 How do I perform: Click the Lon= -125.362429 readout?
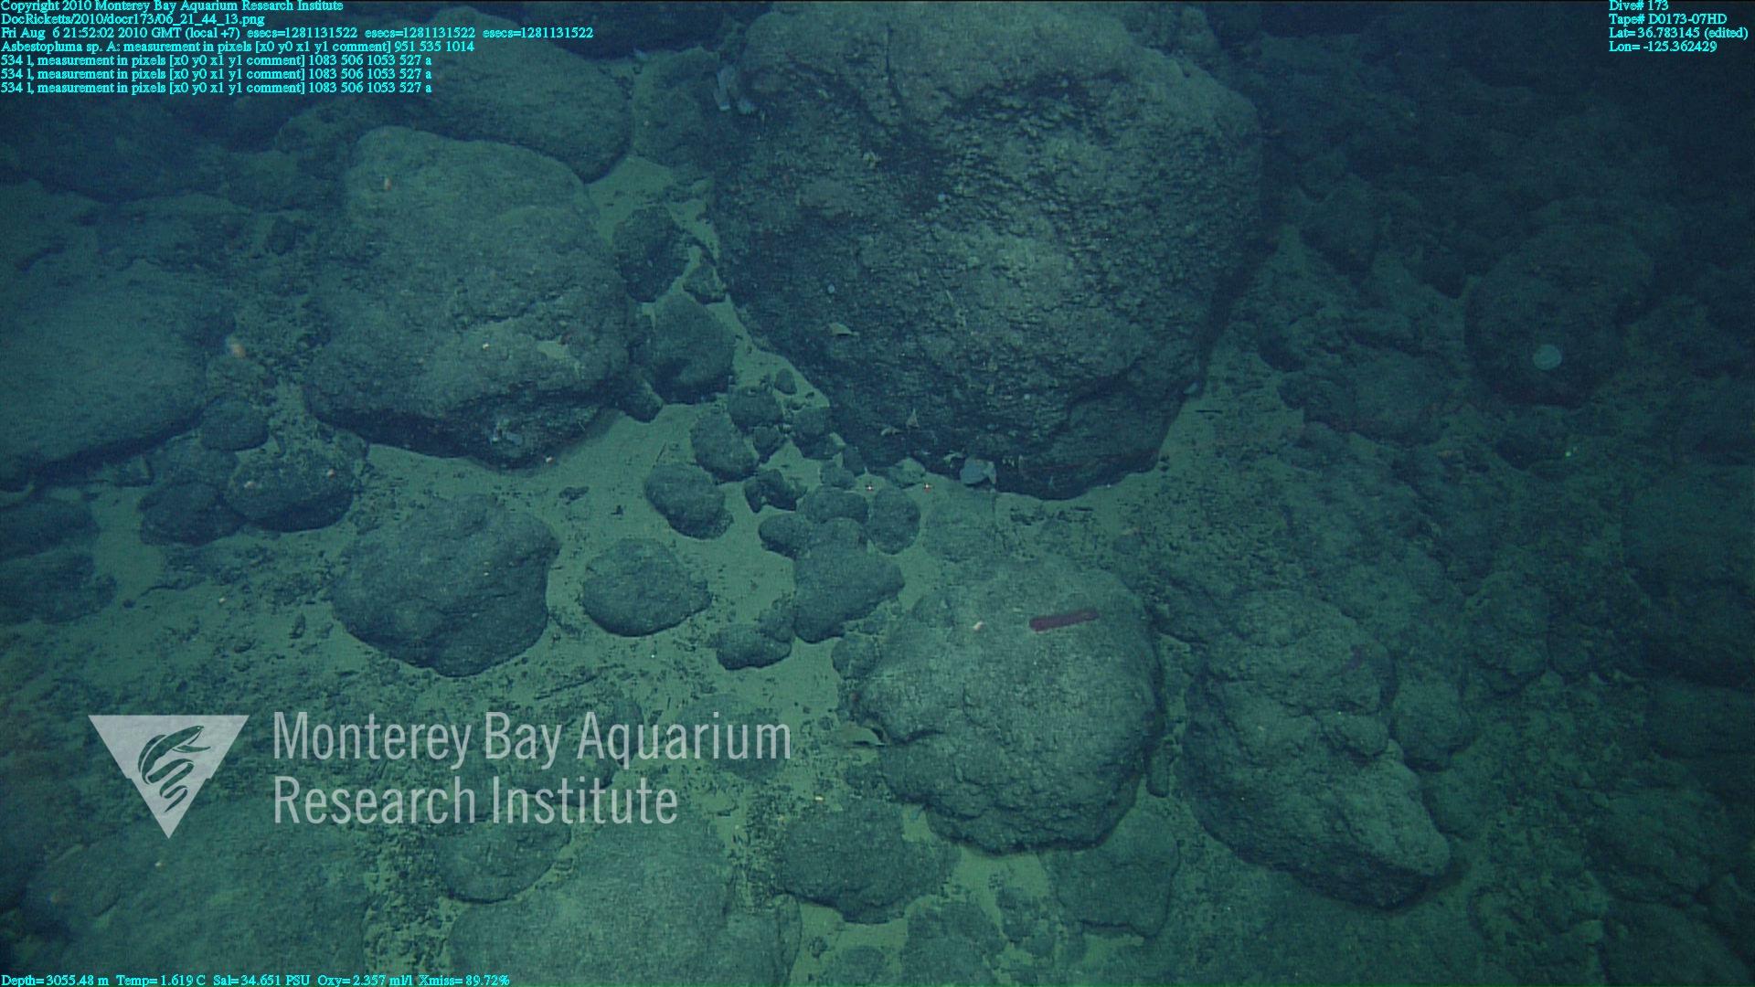click(1662, 47)
